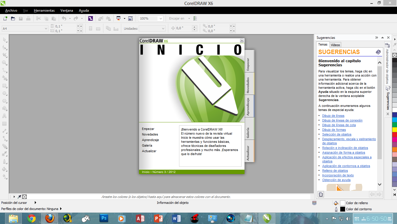Select the Table tool
Image resolution: width=397 pixels, height=224 pixels.
(x=5, y=124)
